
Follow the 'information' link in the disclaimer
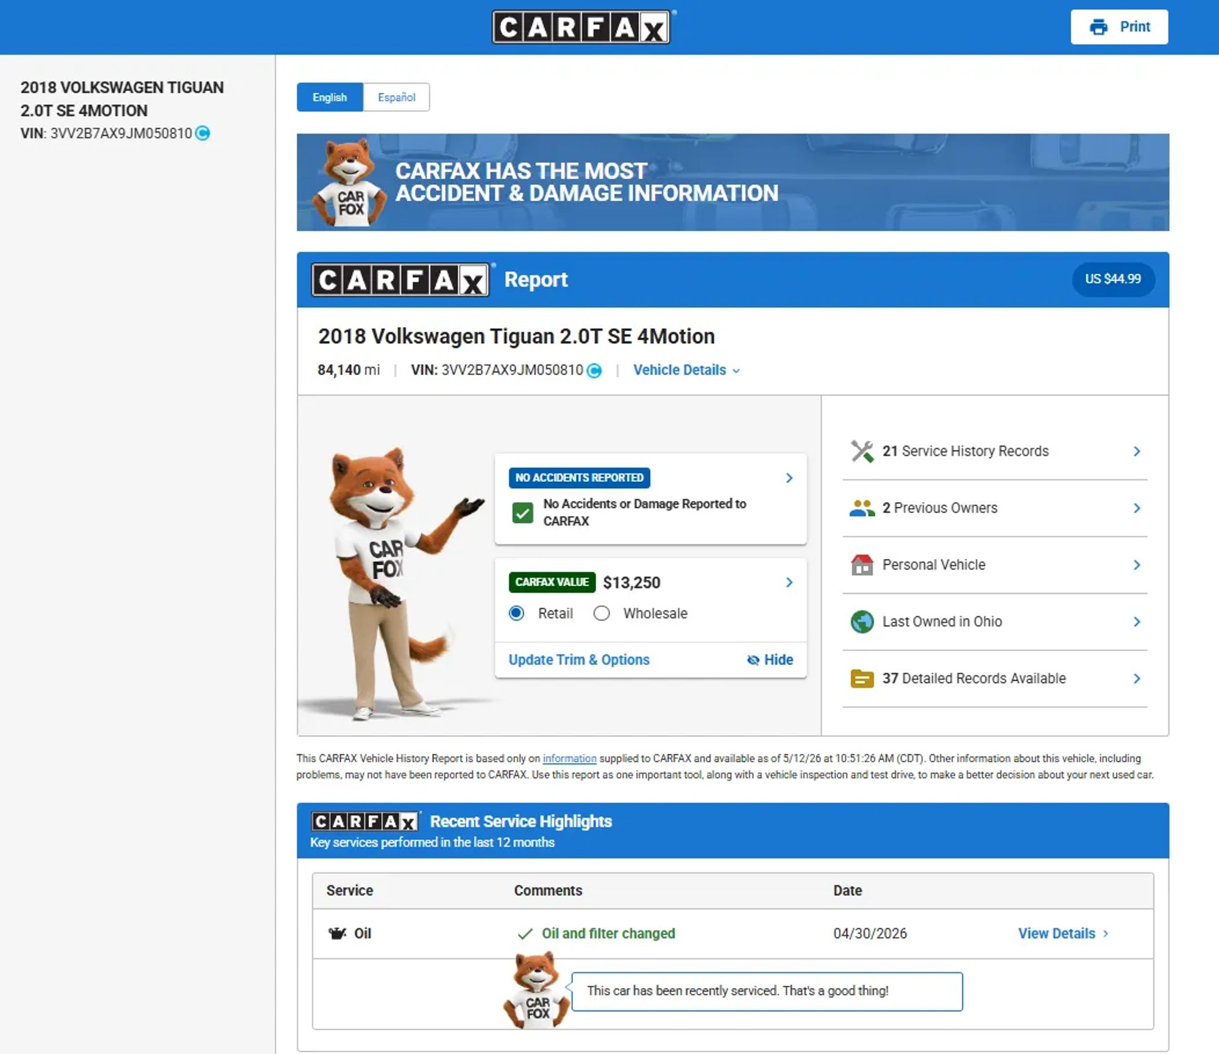pyautogui.click(x=569, y=759)
